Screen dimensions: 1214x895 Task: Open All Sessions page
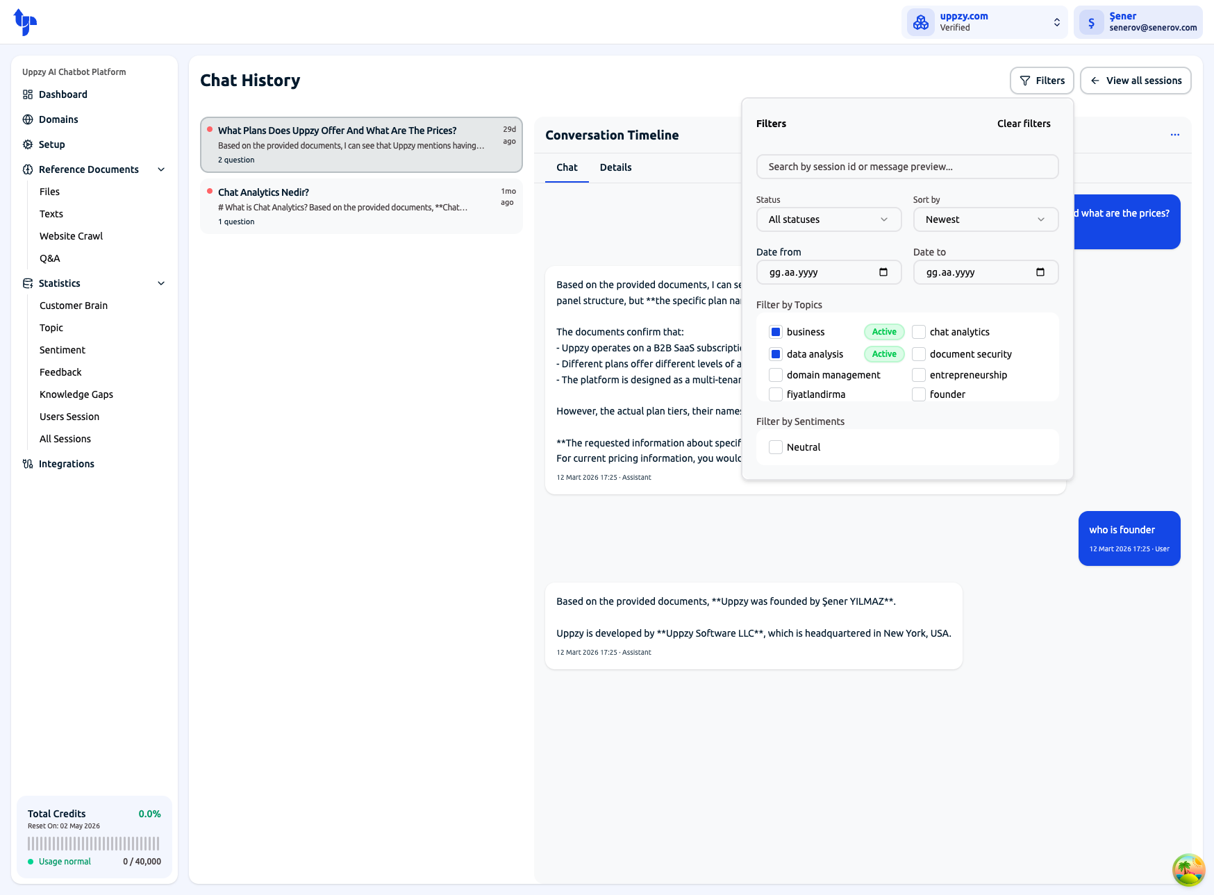(65, 439)
